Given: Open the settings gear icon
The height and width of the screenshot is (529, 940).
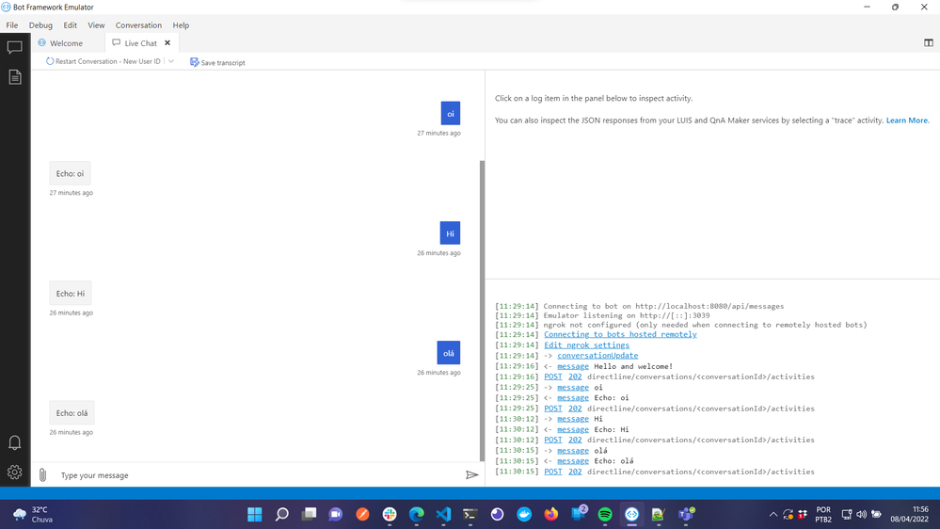Looking at the screenshot, I should click(14, 472).
